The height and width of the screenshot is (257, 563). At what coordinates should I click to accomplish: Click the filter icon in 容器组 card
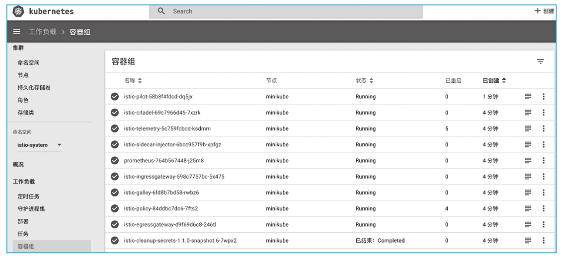(x=540, y=62)
